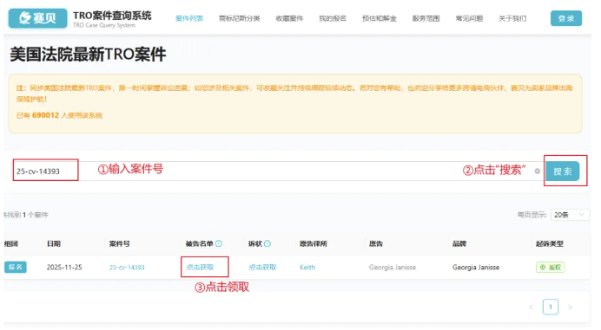Go to next page arrow

click(570, 307)
